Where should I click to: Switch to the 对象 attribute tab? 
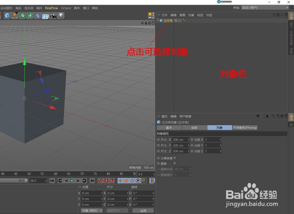tap(219, 128)
